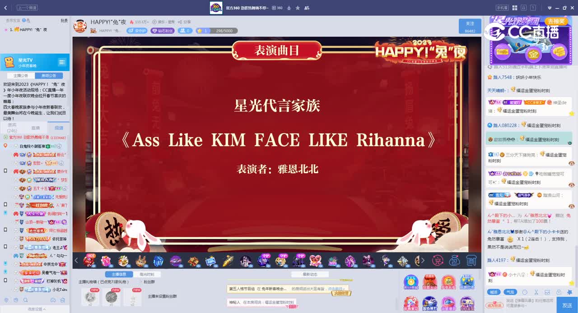Open the 岁岁长安 activity icon
The width and height of the screenshot is (578, 313).
tap(448, 282)
